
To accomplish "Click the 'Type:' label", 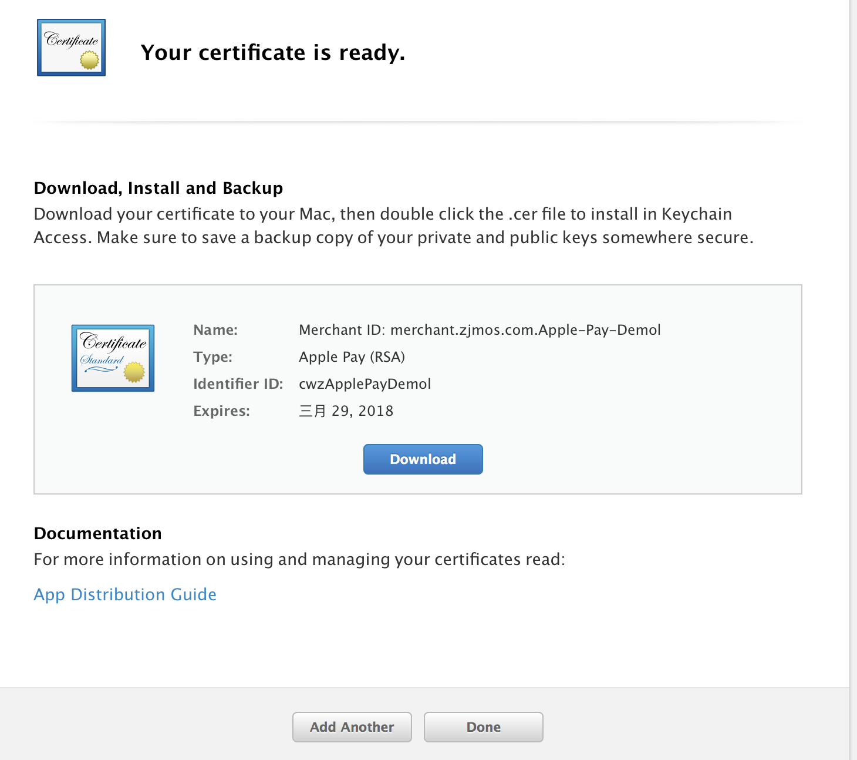I will [212, 357].
